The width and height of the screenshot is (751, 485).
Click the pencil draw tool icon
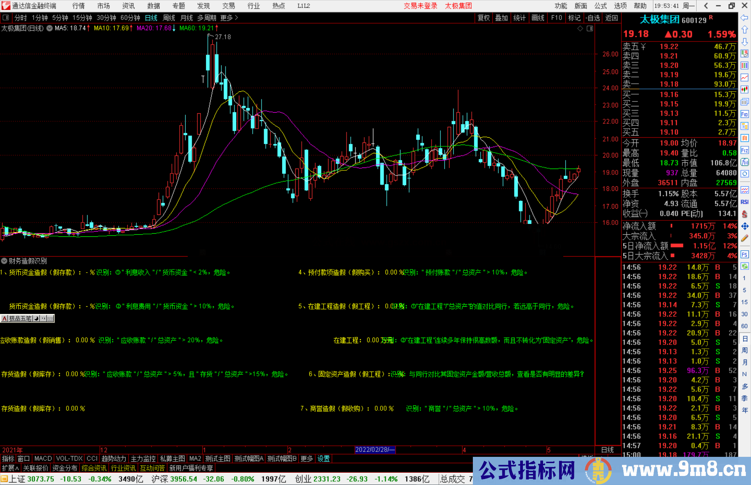pos(744,238)
